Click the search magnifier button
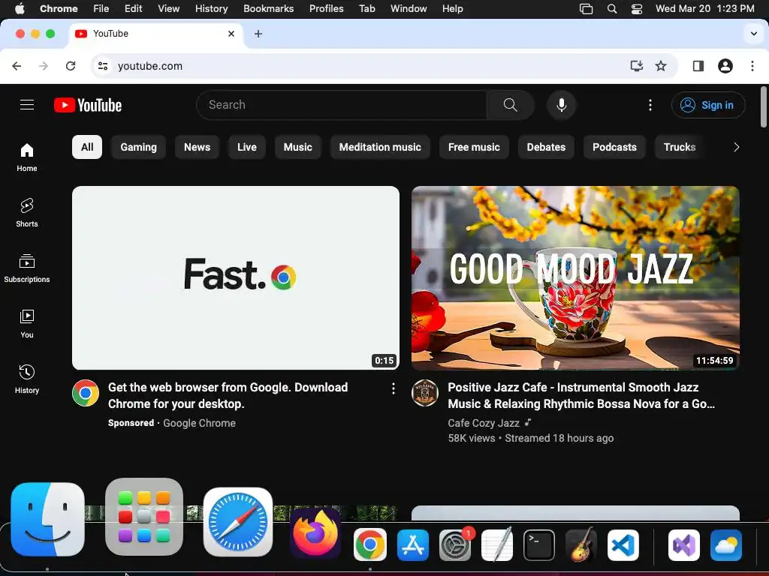Image resolution: width=769 pixels, height=576 pixels. click(510, 105)
